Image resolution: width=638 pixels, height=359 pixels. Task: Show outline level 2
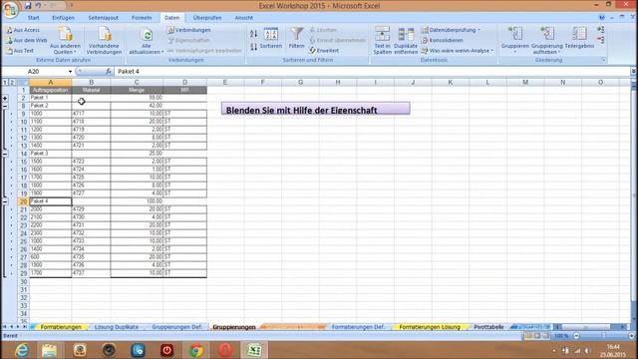(x=12, y=82)
